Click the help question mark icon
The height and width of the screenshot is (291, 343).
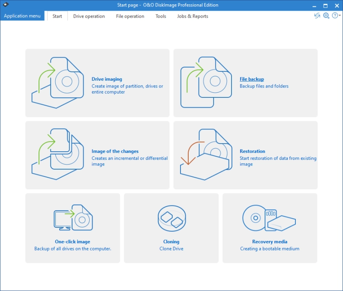click(335, 16)
